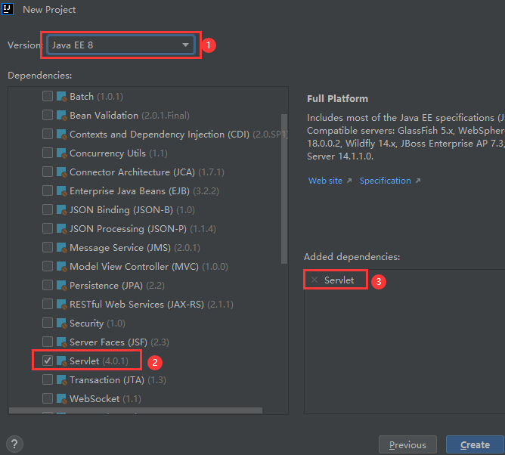Viewport: 505px width, 455px height.
Task: Open the Java EE 8 version dropdown
Action: pyautogui.click(x=121, y=45)
